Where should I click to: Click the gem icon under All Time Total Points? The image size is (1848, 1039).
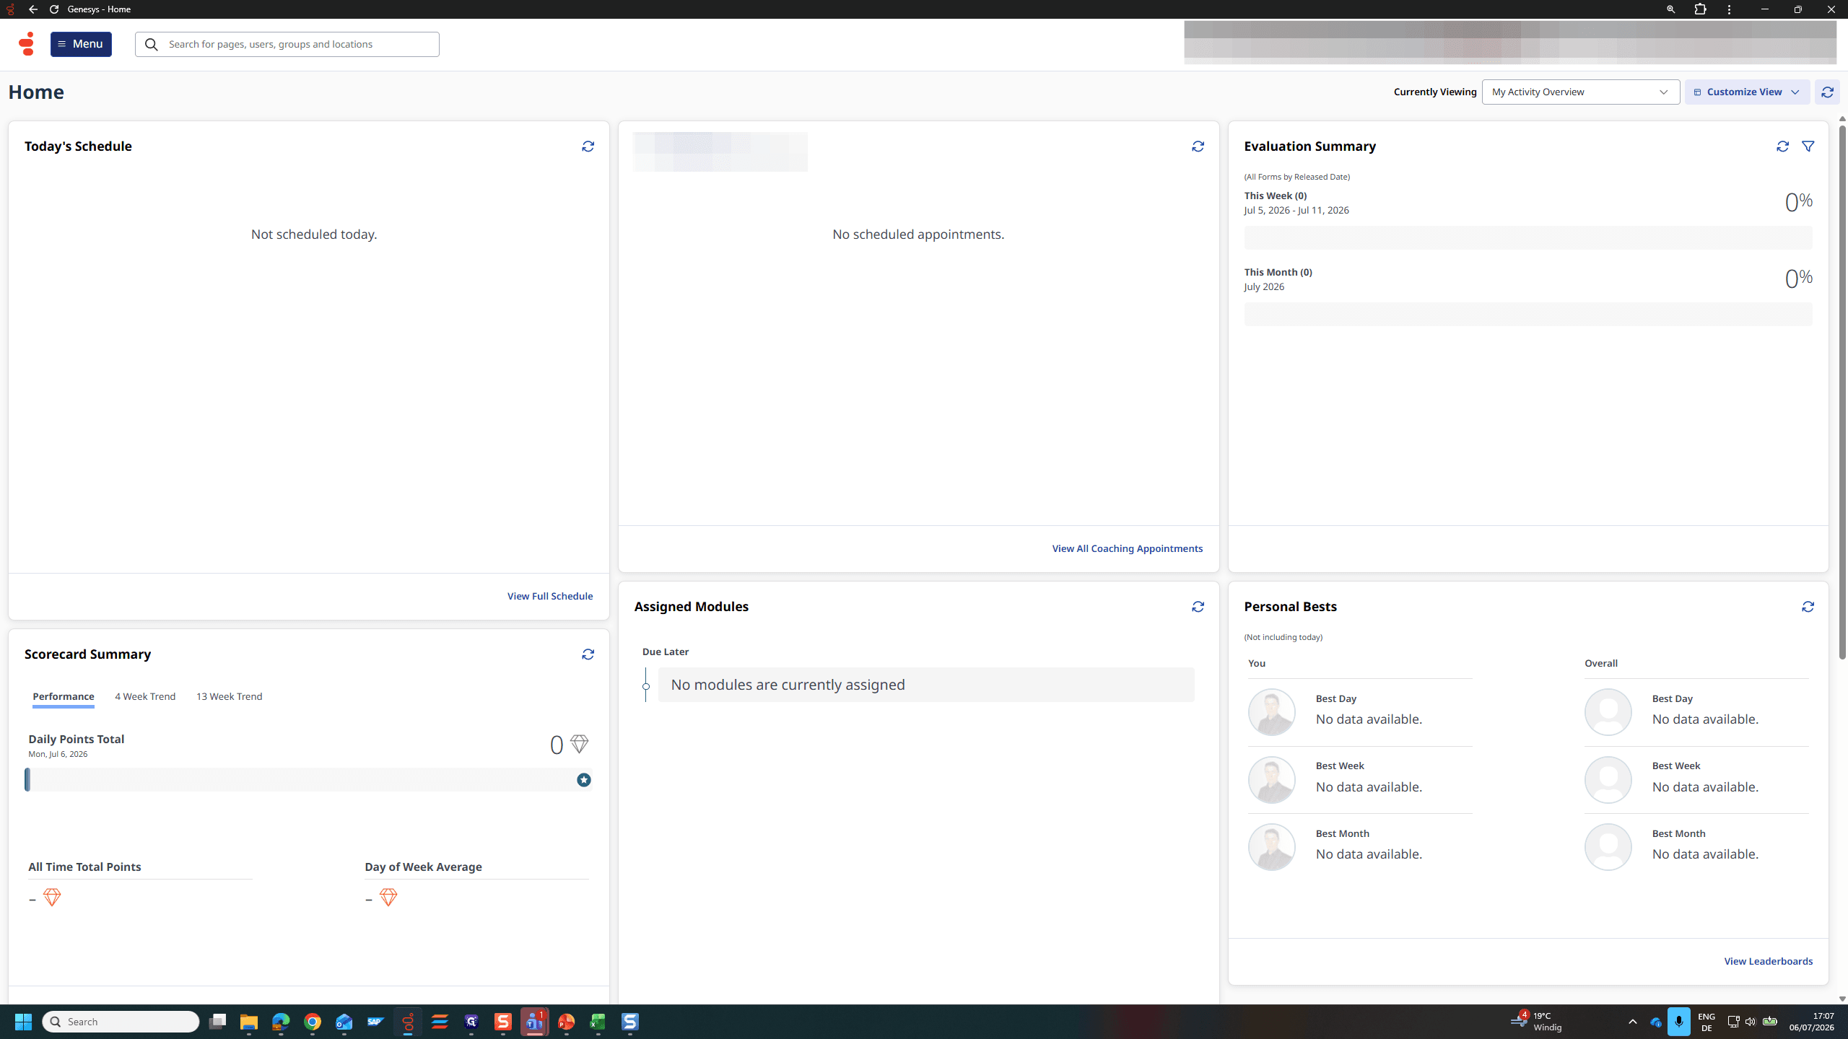52,898
